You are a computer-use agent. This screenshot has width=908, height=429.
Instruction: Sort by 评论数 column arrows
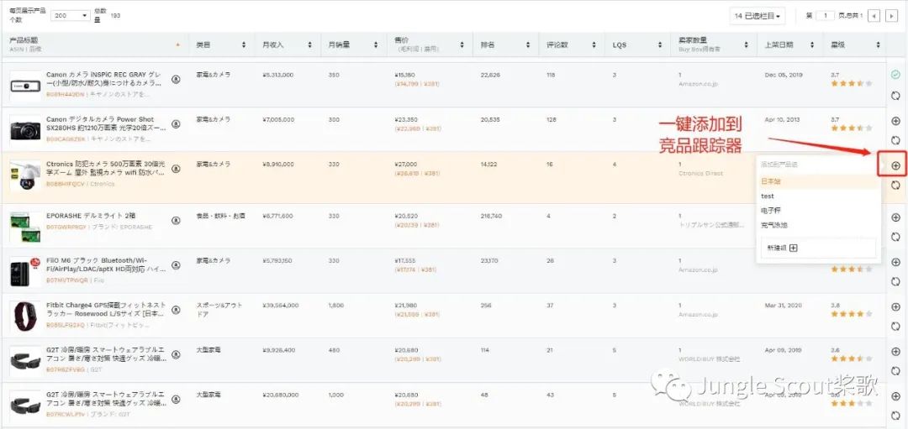click(x=594, y=44)
